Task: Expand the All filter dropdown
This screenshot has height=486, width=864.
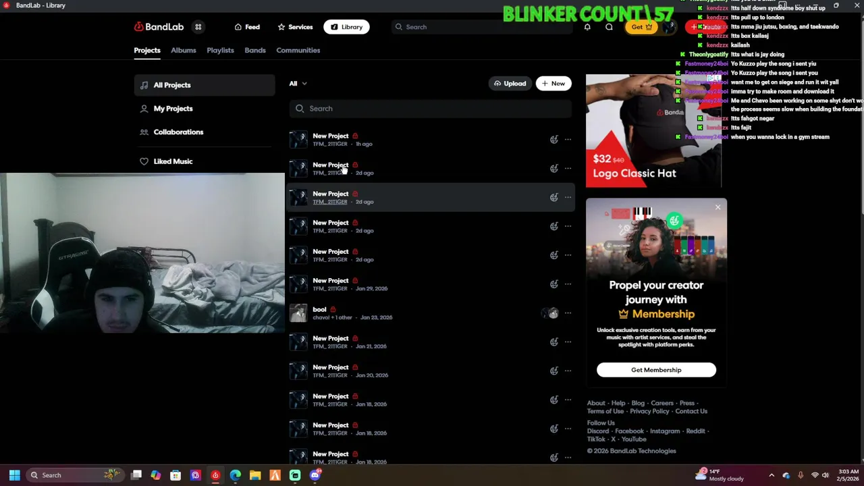Action: tap(298, 84)
